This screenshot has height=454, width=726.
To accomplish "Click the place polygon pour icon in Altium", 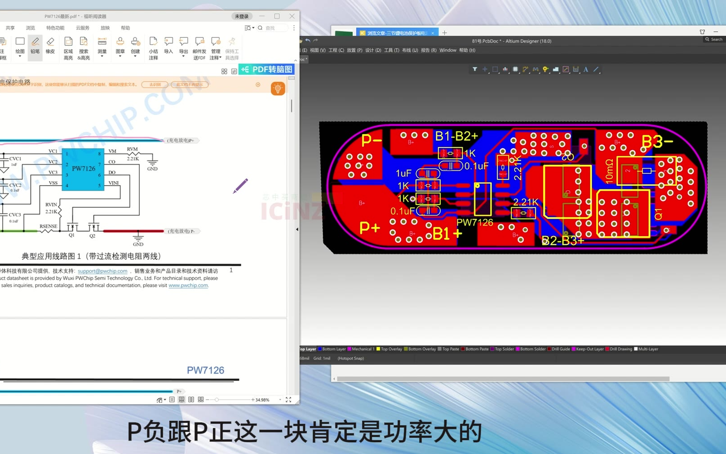I will point(556,69).
